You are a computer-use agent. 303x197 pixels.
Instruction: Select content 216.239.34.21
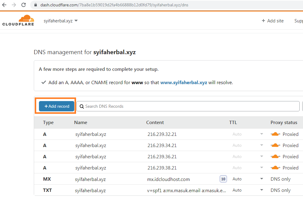click(162, 146)
